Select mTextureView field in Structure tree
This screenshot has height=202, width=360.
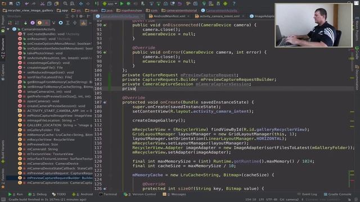[50, 154]
